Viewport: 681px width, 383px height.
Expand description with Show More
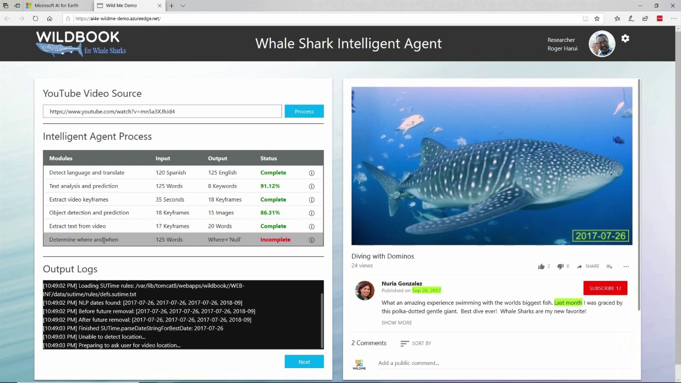pyautogui.click(x=396, y=323)
